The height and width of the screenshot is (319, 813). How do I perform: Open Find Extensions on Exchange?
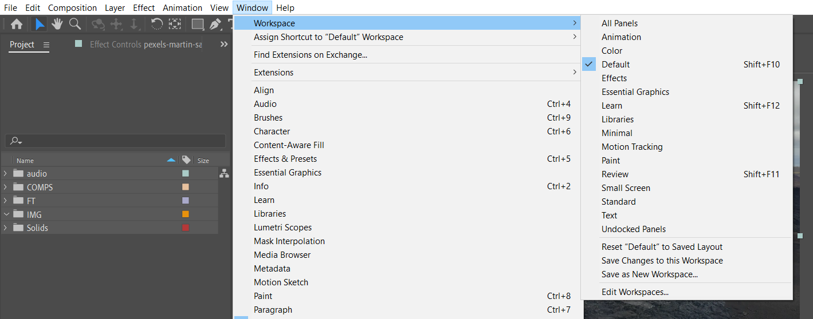pos(311,55)
